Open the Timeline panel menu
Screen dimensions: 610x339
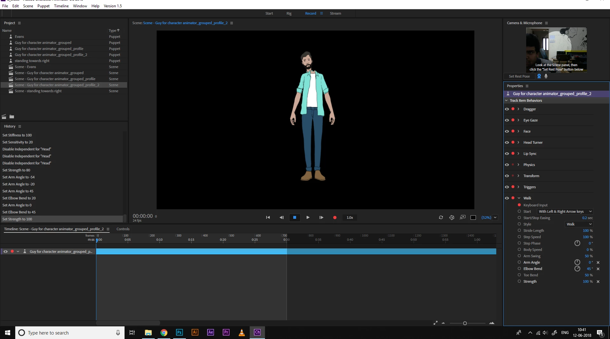108,229
